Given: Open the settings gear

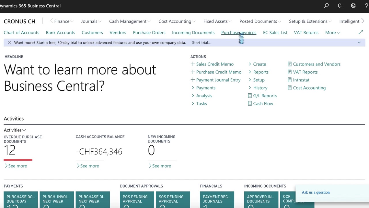Looking at the screenshot, I should tap(353, 5).
